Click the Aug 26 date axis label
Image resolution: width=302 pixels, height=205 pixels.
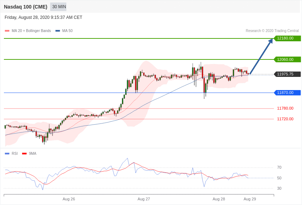(x=69, y=199)
